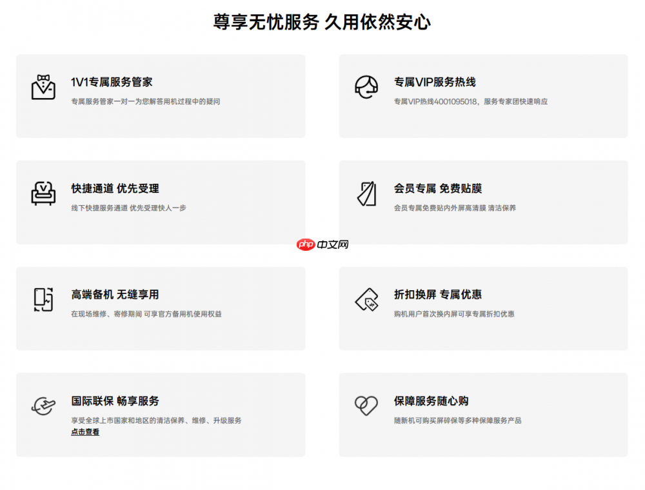The height and width of the screenshot is (490, 645).
Task: Click description 专属服务管家一对一为您解答
Action: pos(146,101)
